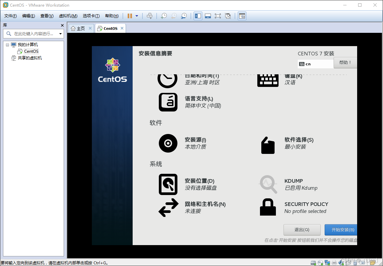Image resolution: width=383 pixels, height=266 pixels.
Task: Collapse the 我的计算机 tree node
Action: (7, 45)
